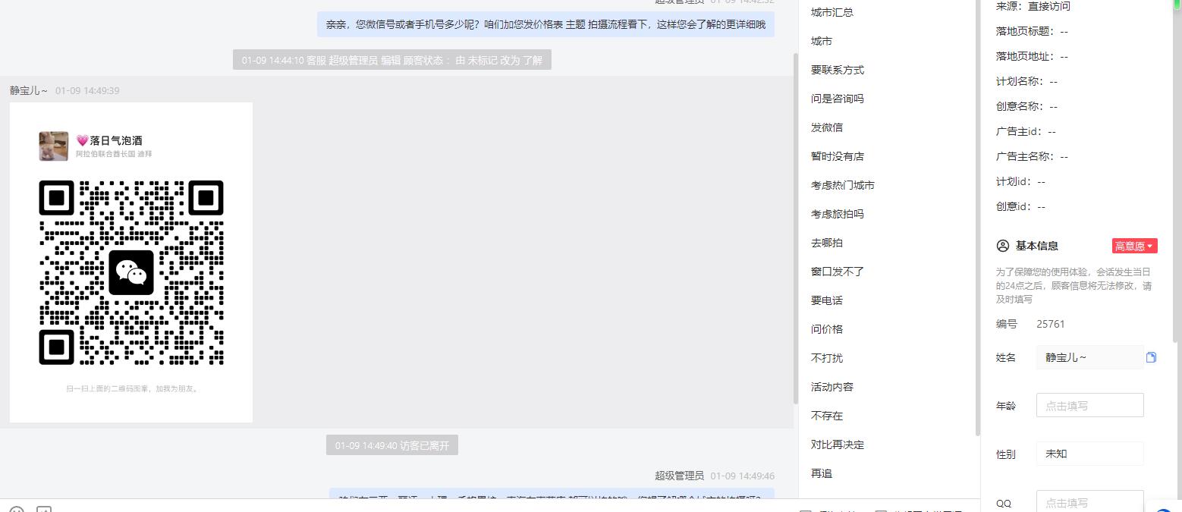
Task: Choose the 去哪拍 quick reply
Action: coord(827,243)
